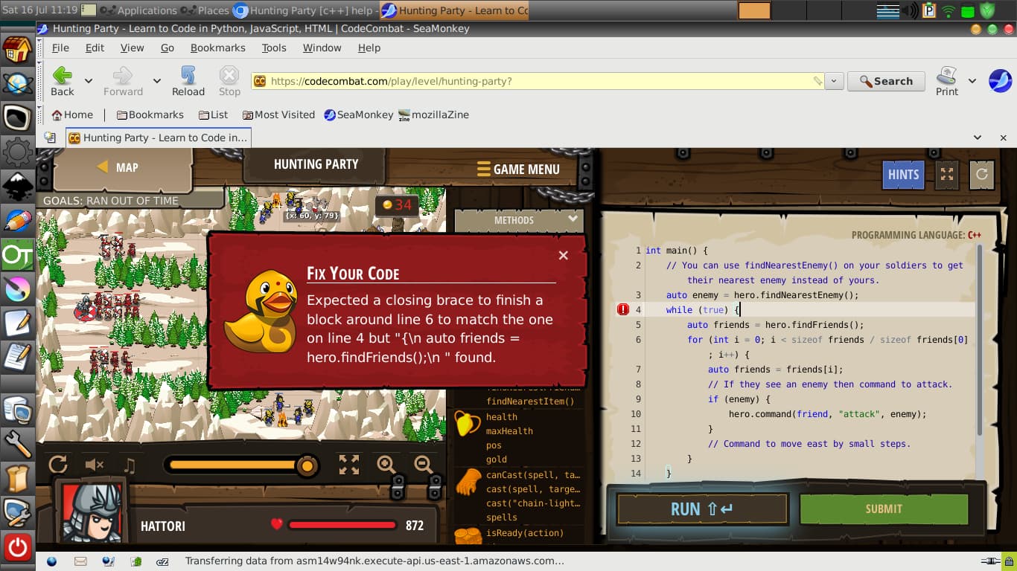Open the Print options dropdown arrow
This screenshot has width=1017, height=571.
point(972,81)
